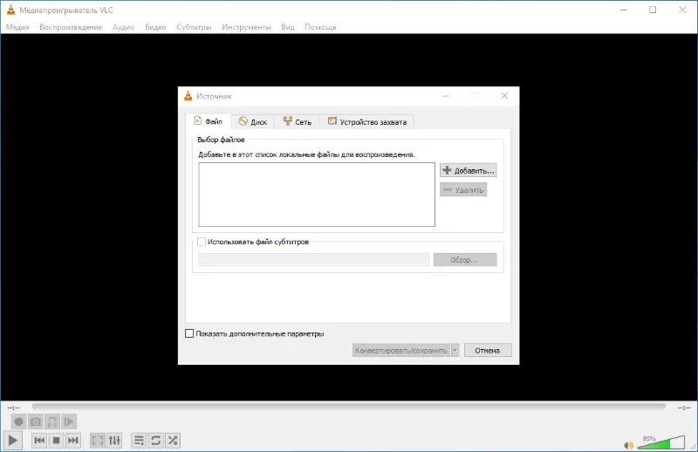
Task: Toggle loop repeat mode icon
Action: coord(155,441)
